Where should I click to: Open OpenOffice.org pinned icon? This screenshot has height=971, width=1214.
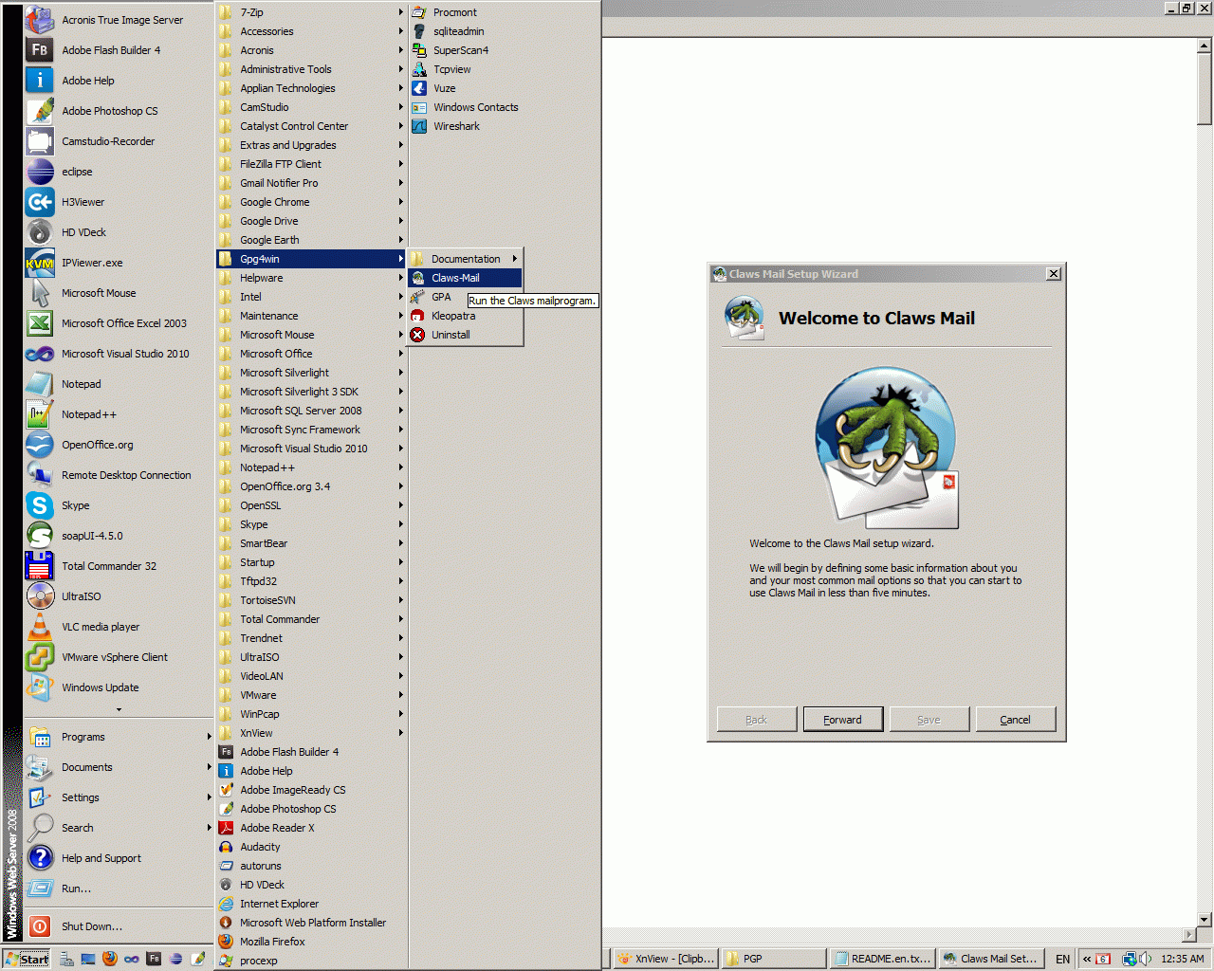40,445
